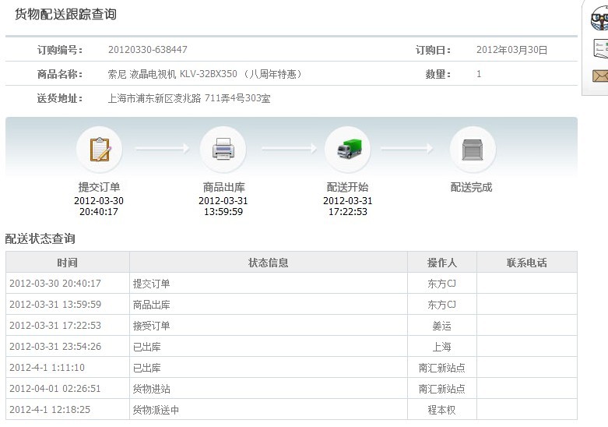
Task: Click table time 2012-03-30 20:40:17
Action: (55, 284)
